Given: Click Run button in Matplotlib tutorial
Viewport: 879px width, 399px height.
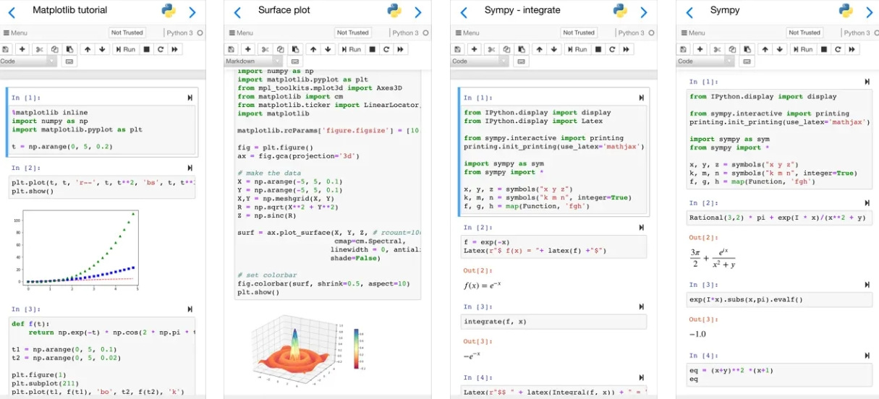Looking at the screenshot, I should point(125,49).
